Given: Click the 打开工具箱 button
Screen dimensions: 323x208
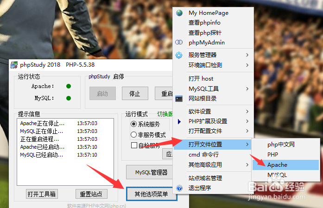Looking at the screenshot, I should 42,194.
